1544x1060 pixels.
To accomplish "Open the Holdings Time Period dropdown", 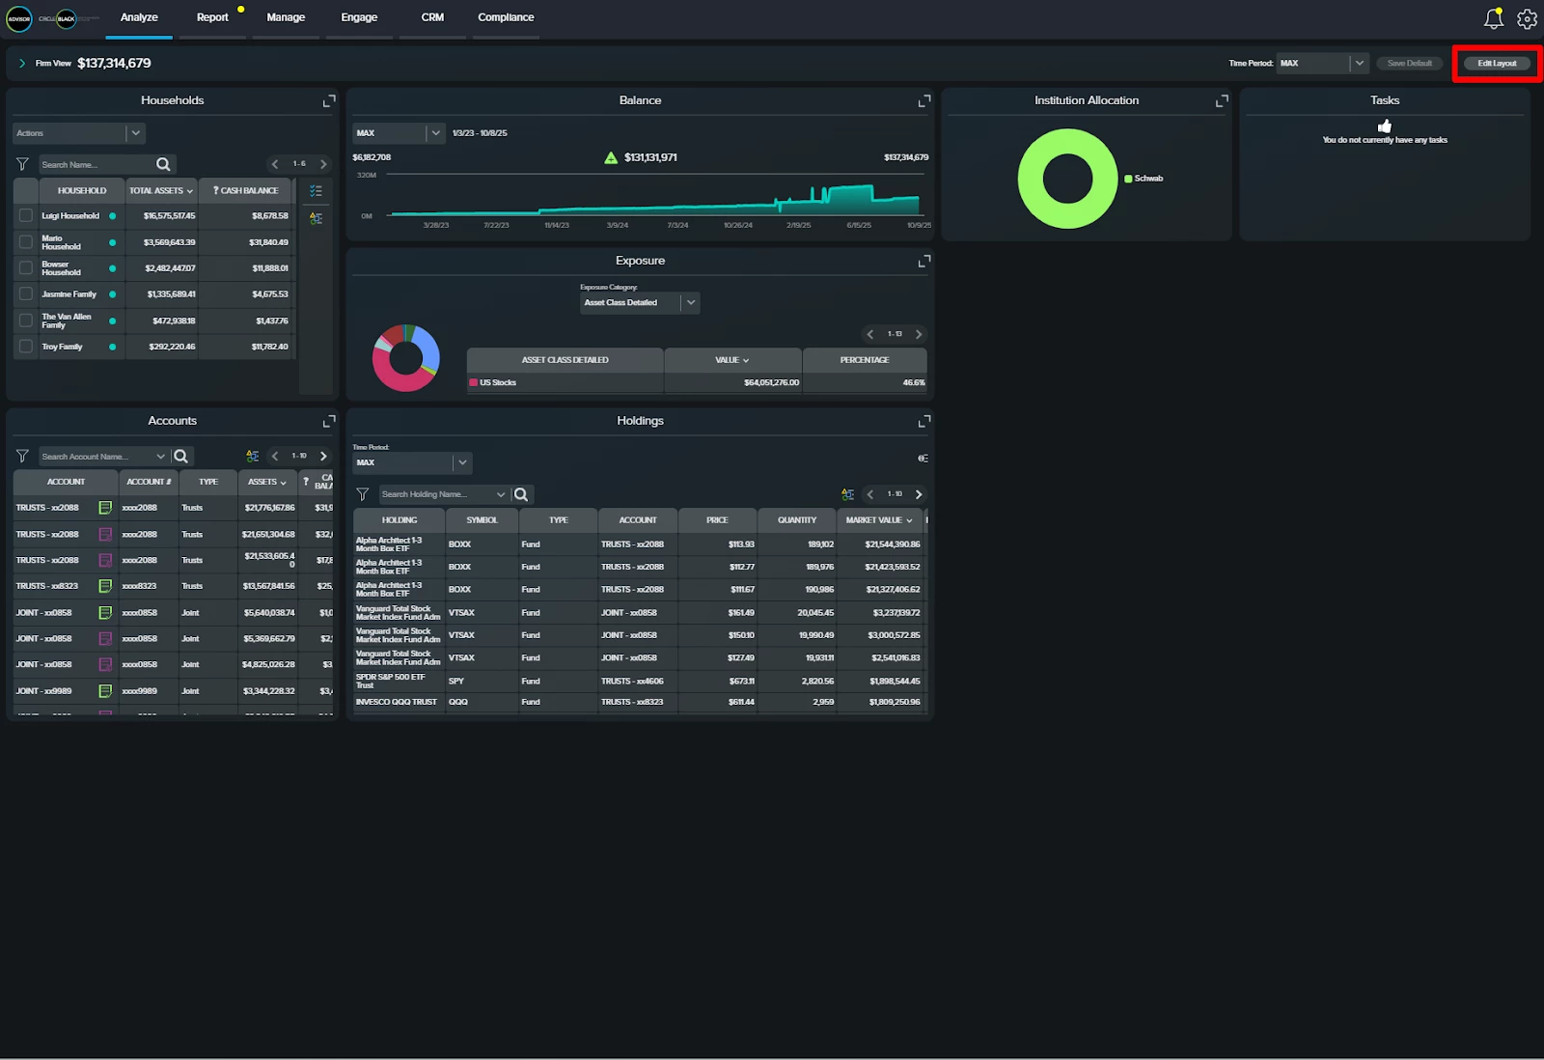I will (412, 462).
